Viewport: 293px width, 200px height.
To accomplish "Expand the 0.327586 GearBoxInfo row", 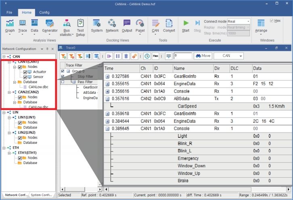I will [x=107, y=76].
